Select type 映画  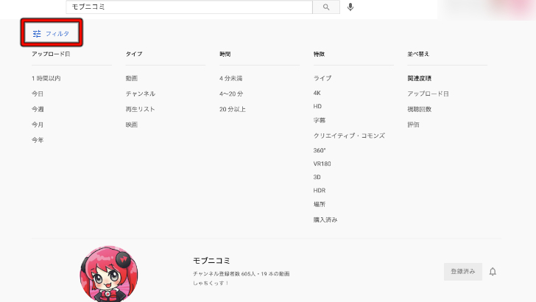pos(132,124)
